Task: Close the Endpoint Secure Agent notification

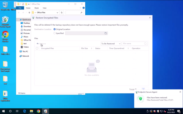Action: (x=180, y=92)
